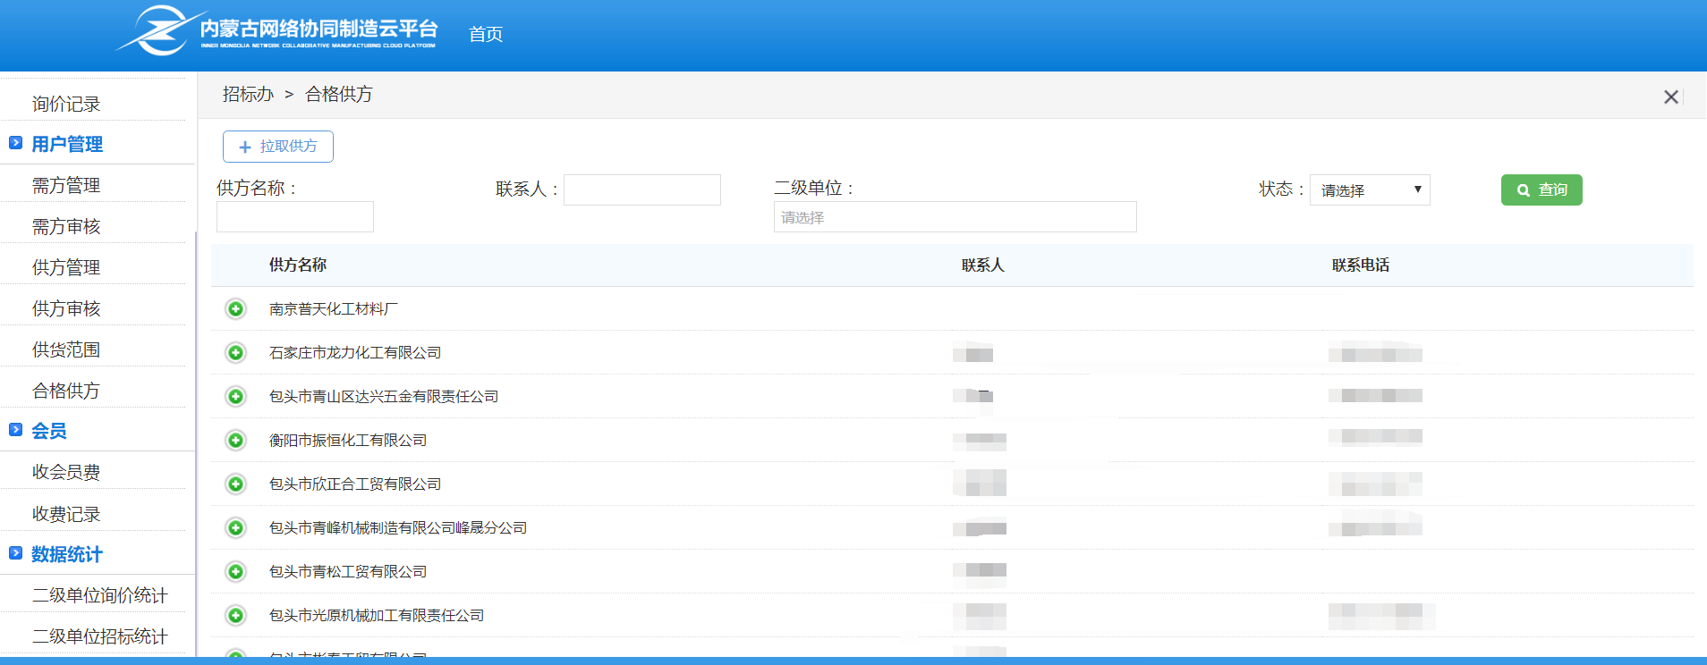
Task: Select text 包头市光原机械加工有限责任公司
Action: click(377, 616)
